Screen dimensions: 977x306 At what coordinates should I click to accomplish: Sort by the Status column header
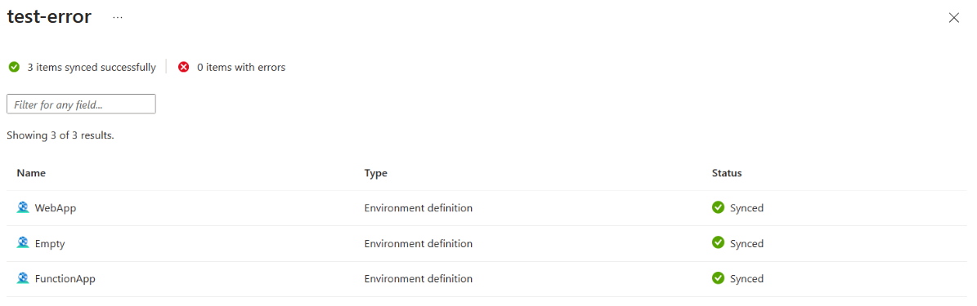[x=727, y=173]
